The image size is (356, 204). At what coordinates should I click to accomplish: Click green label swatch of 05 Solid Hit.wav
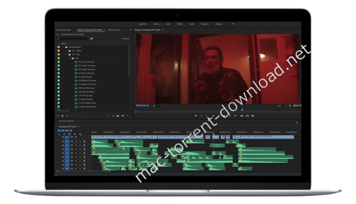[x=58, y=77]
